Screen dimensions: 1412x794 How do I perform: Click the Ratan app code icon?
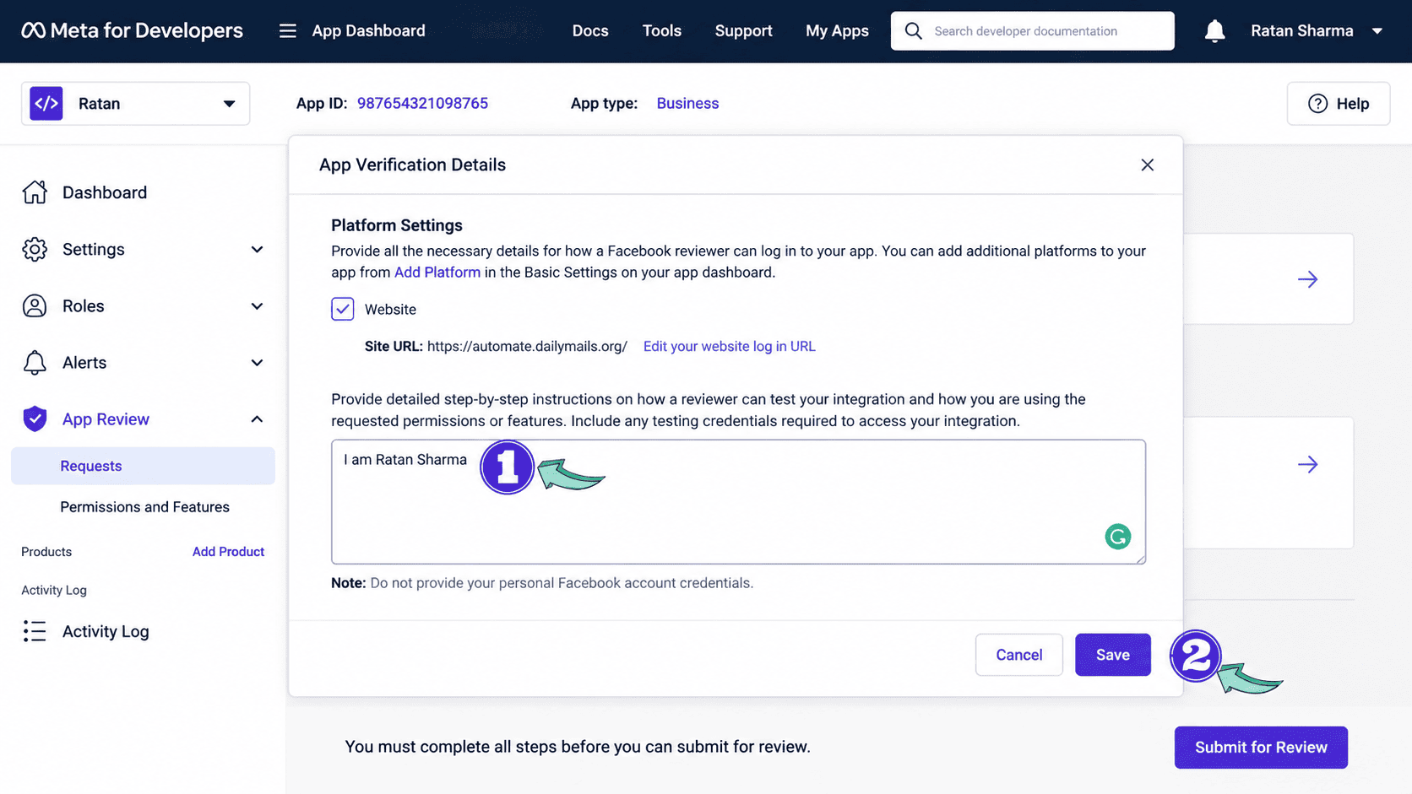(x=46, y=104)
